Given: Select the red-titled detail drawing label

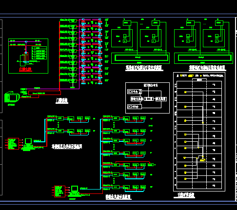Looking at the screenshot, I should click(25, 69).
